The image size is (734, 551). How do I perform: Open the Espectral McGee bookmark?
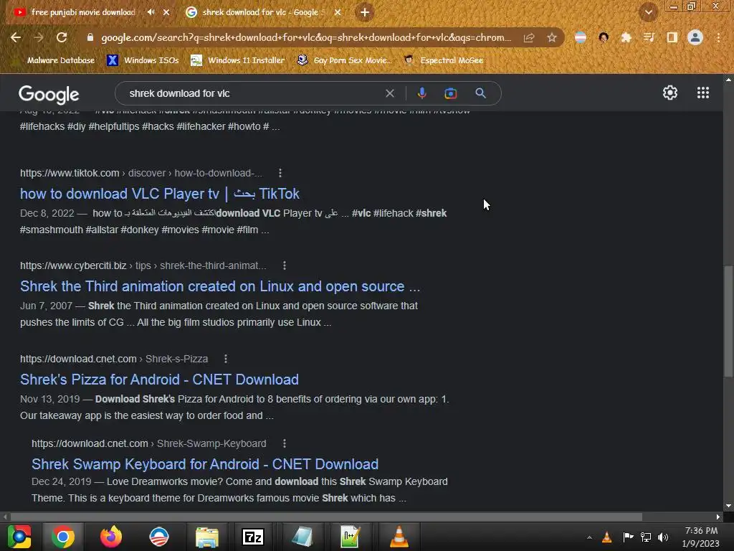[x=443, y=60]
